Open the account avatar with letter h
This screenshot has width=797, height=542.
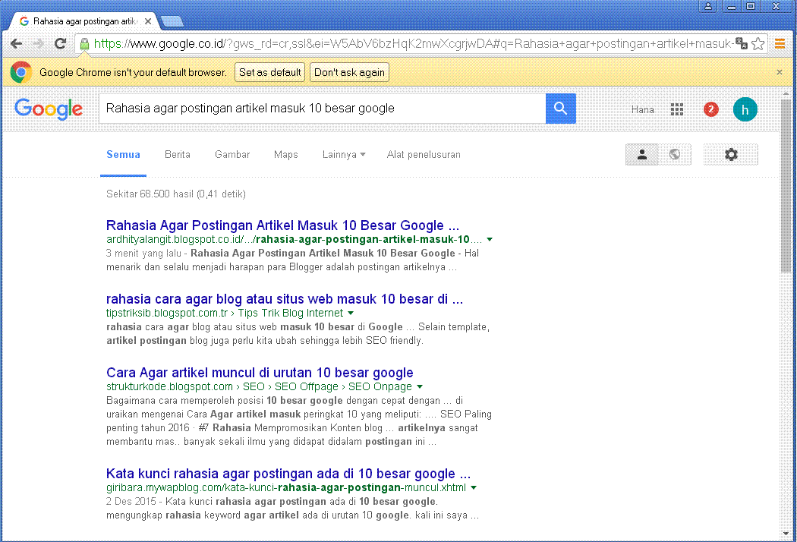(x=745, y=109)
